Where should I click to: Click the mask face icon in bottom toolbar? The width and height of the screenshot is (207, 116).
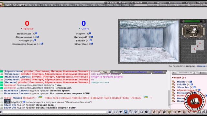[x=164, y=112]
